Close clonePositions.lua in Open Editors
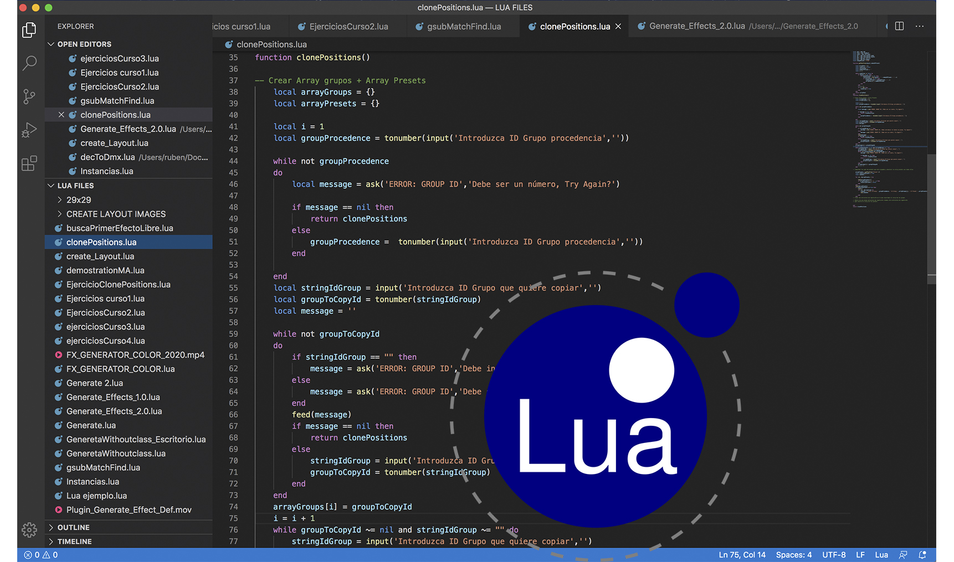The image size is (954, 562). point(61,115)
